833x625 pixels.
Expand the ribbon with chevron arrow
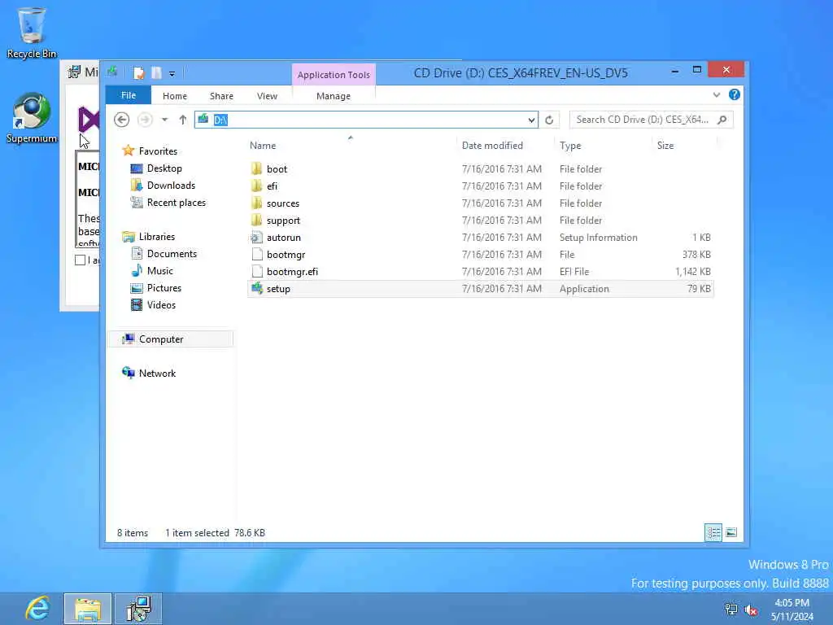click(x=716, y=94)
